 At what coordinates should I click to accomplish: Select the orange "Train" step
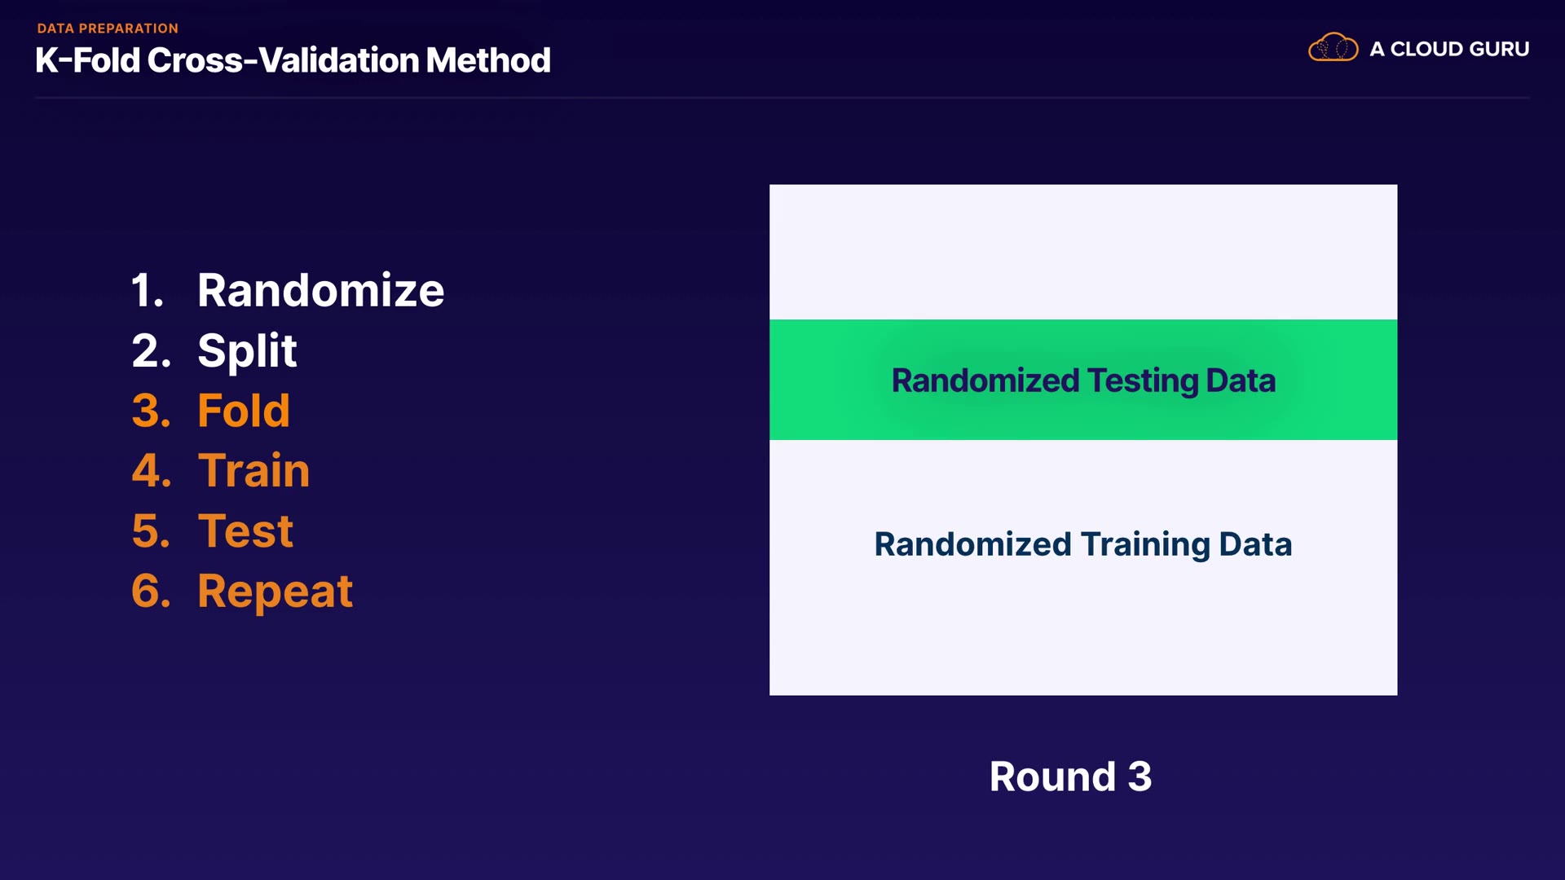point(253,470)
